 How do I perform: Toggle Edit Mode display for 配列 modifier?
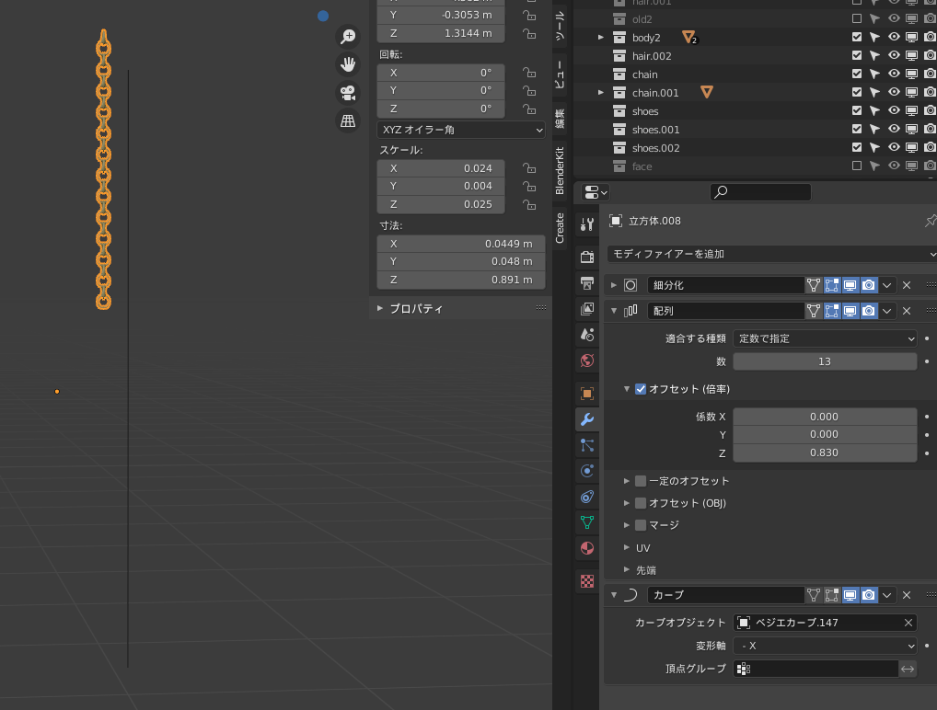[x=832, y=311]
